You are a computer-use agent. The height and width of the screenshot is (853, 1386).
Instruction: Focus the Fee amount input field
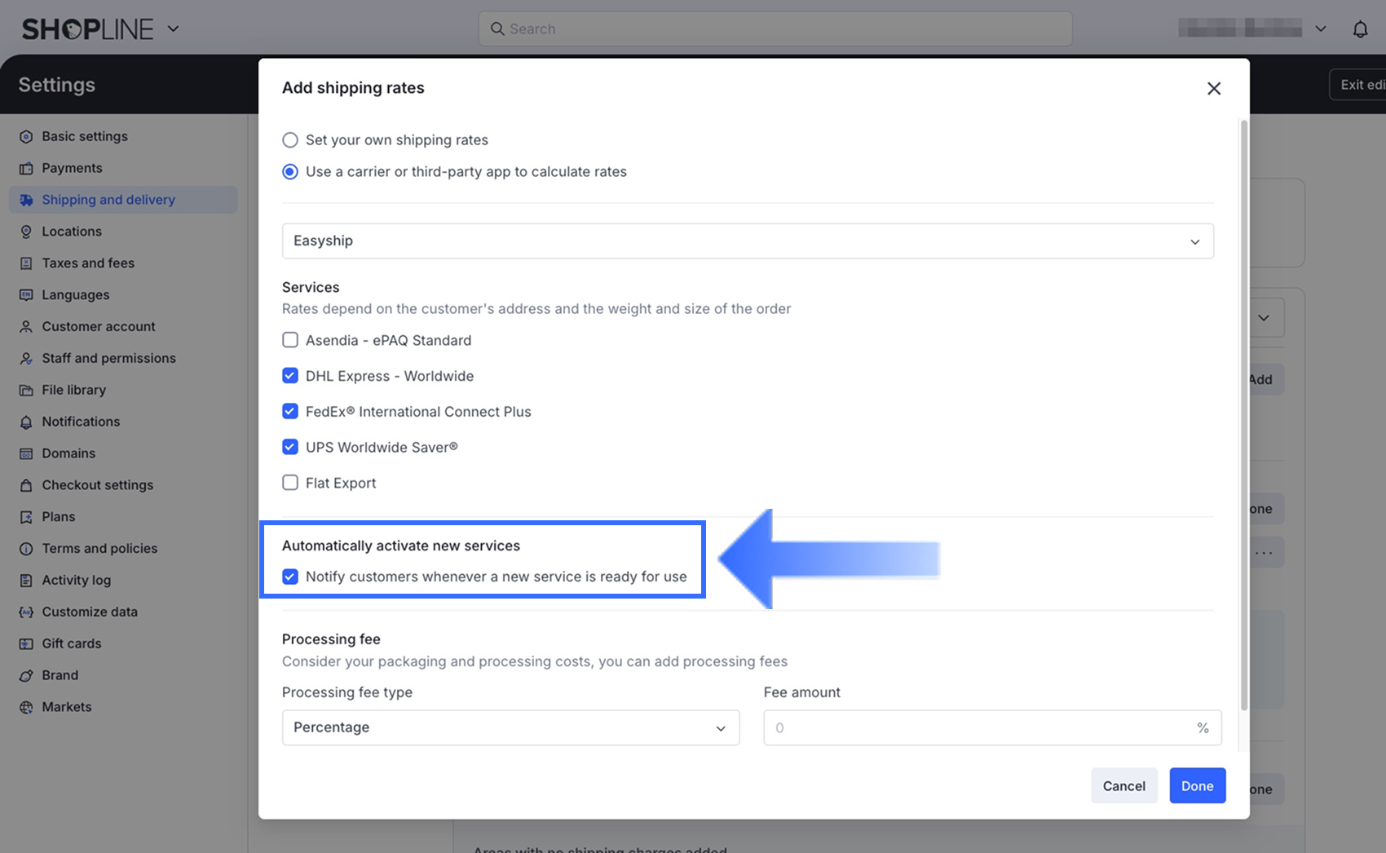(978, 727)
